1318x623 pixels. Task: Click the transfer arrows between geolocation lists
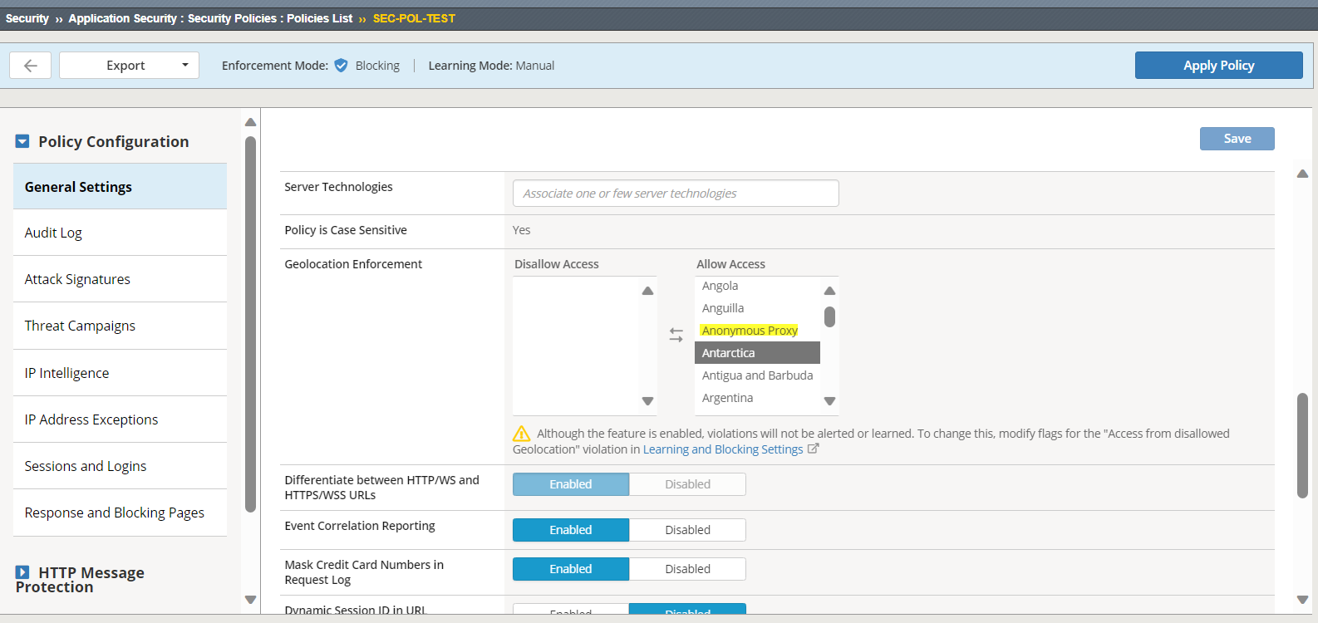click(x=676, y=335)
